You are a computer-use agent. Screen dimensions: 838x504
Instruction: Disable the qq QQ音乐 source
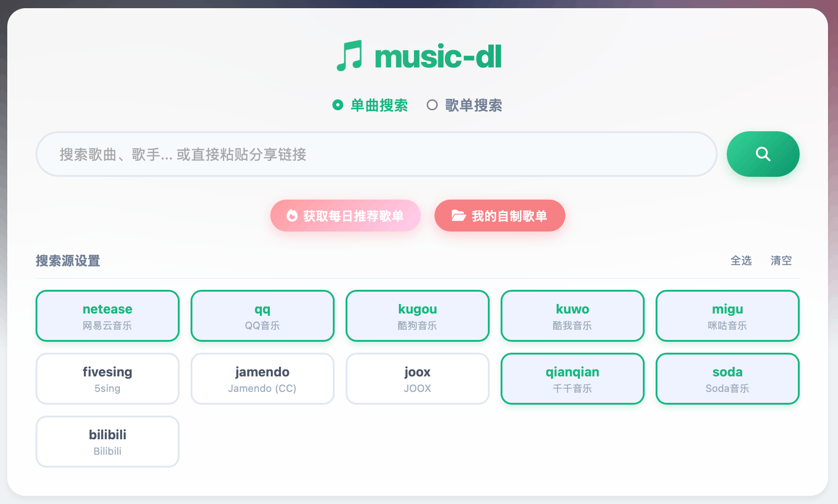coord(262,316)
